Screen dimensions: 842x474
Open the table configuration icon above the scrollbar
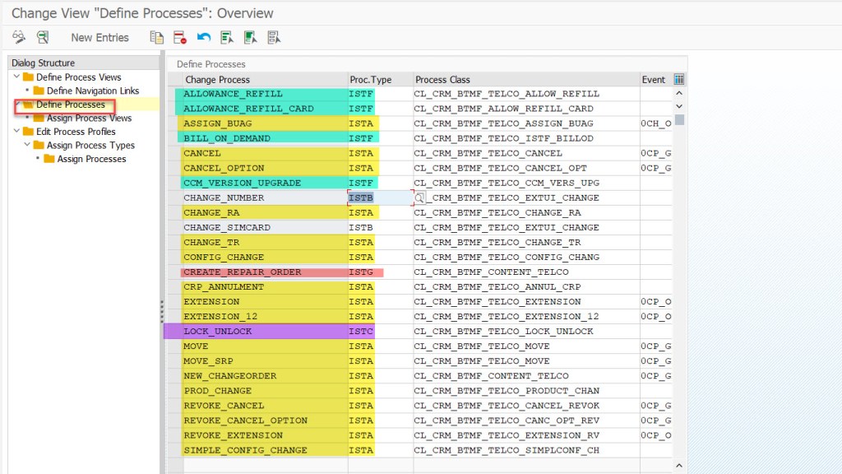679,80
